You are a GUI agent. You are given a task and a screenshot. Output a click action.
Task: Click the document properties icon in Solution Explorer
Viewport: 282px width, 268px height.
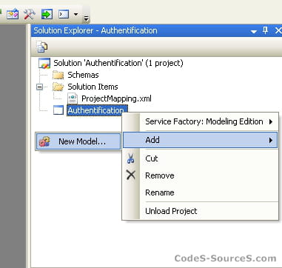42,47
